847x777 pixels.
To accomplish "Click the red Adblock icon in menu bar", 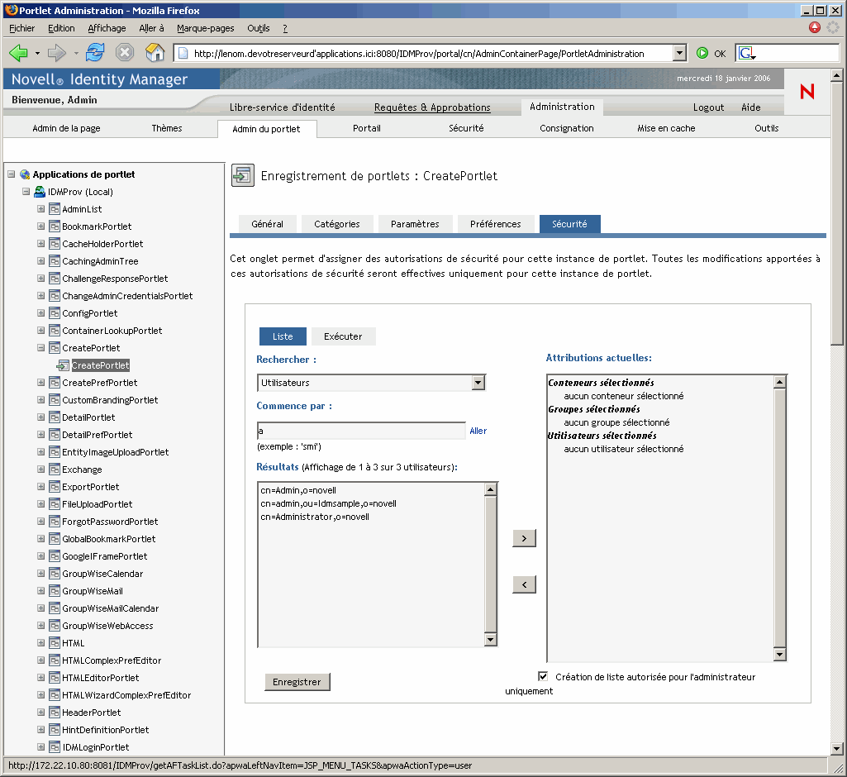I will point(815,27).
